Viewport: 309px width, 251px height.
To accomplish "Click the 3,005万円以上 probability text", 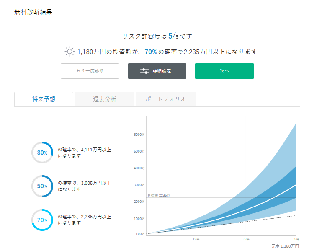I will (85, 186).
